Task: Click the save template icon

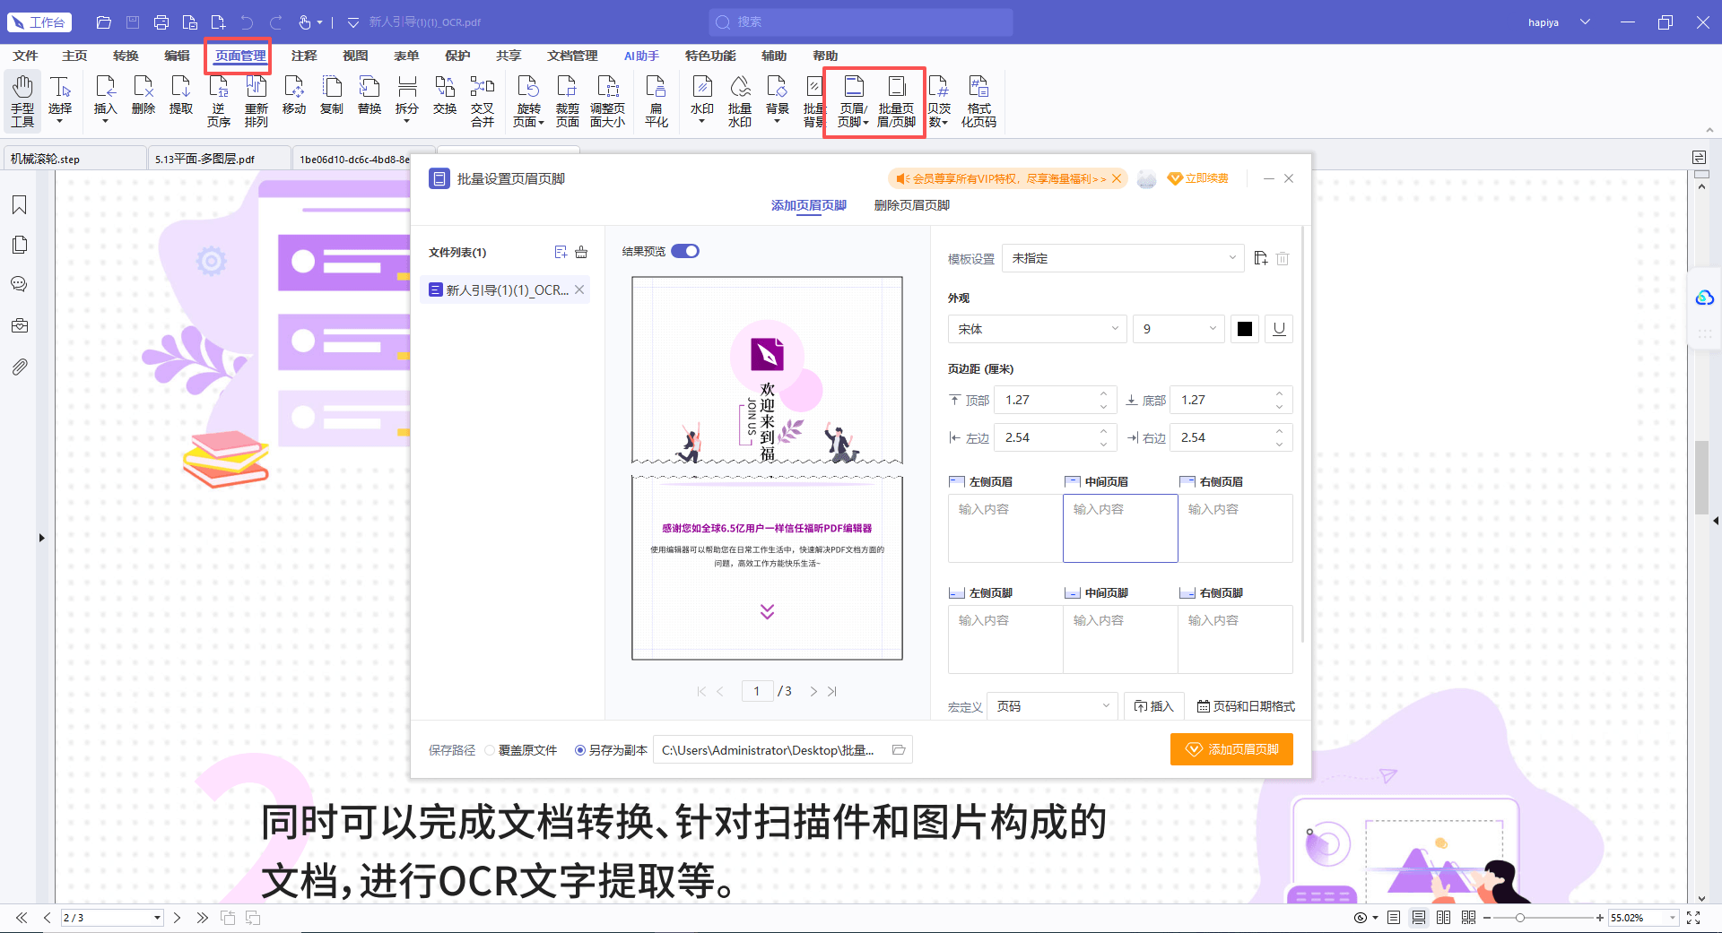Action: pos(1260,258)
